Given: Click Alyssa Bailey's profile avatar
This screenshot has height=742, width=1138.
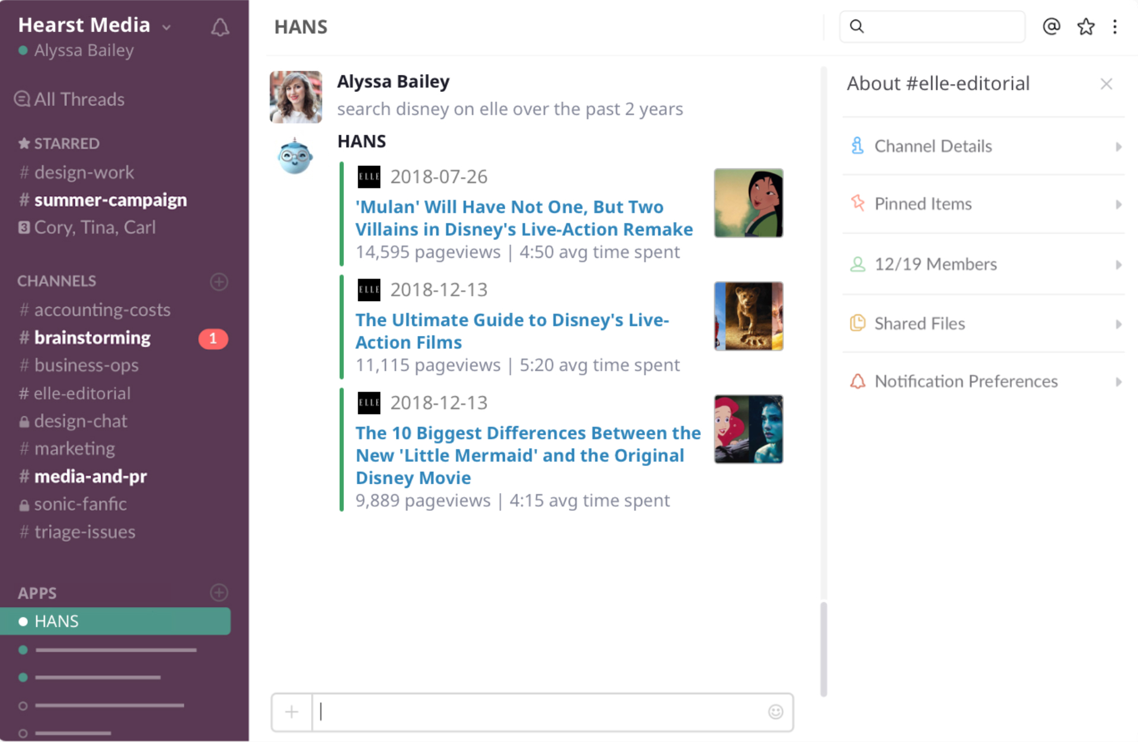Looking at the screenshot, I should click(x=295, y=97).
